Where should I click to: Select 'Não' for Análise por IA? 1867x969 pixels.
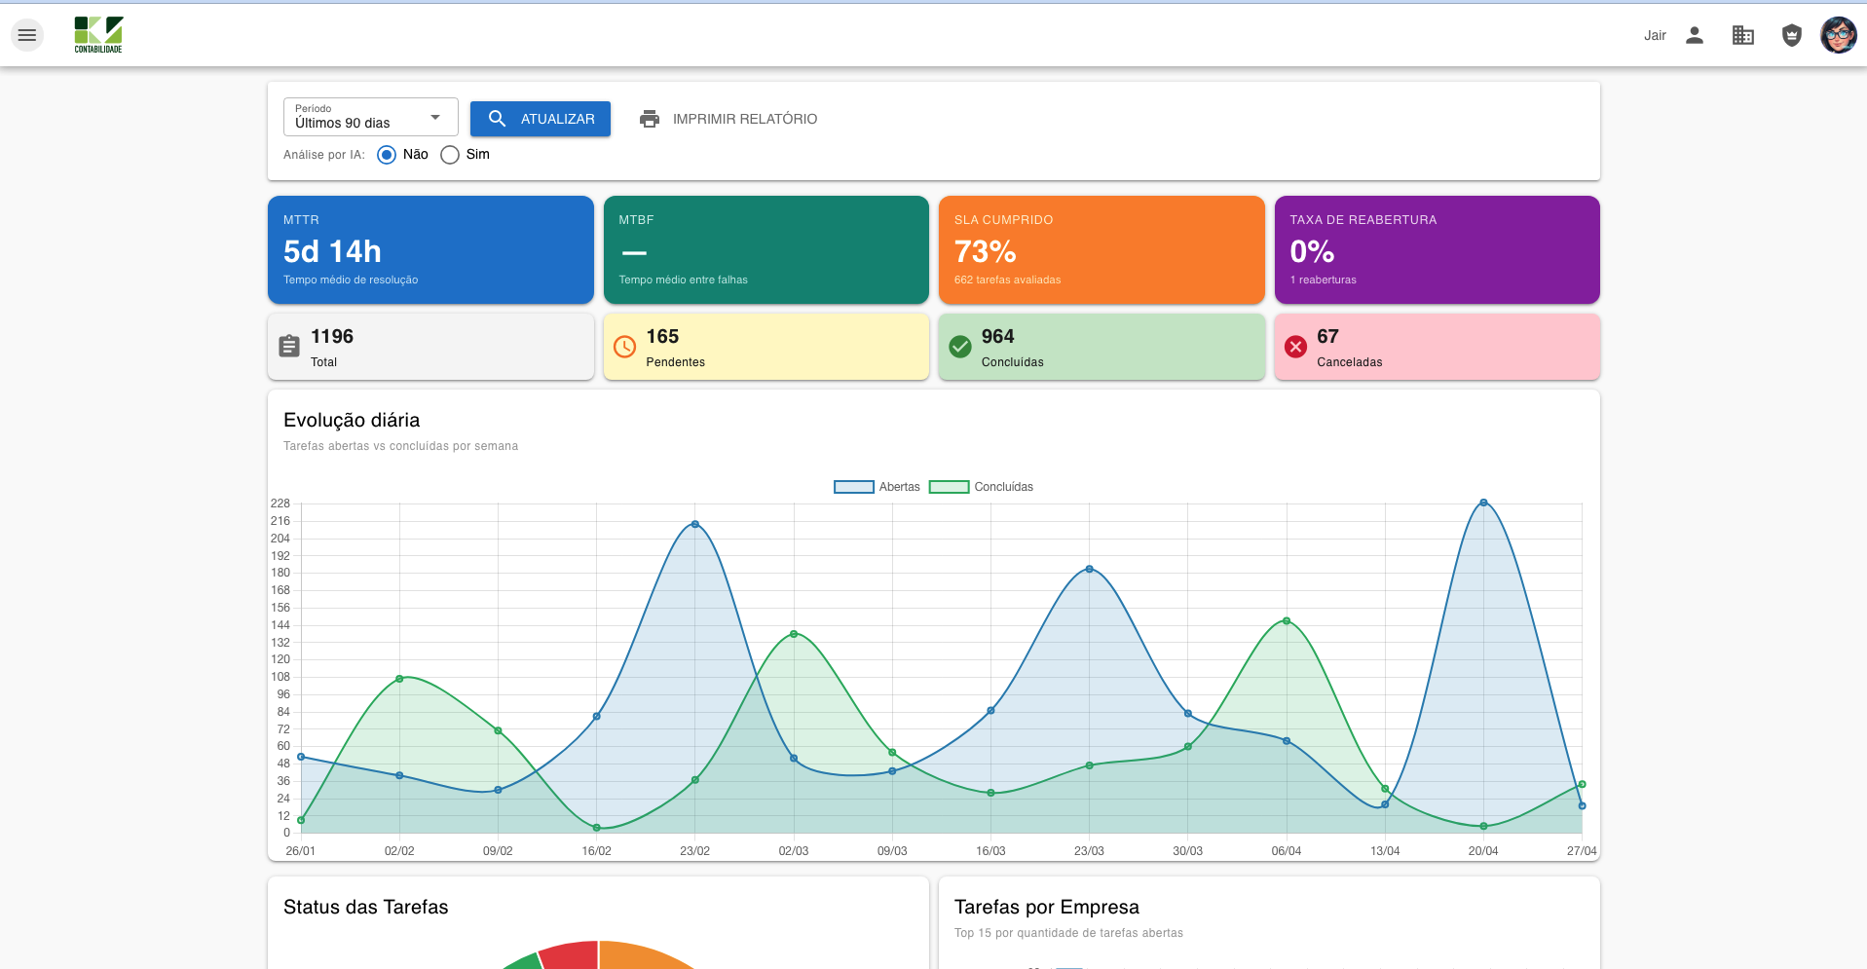click(x=387, y=155)
